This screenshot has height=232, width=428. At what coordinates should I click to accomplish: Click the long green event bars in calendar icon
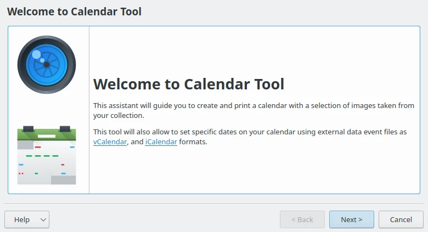point(42,156)
